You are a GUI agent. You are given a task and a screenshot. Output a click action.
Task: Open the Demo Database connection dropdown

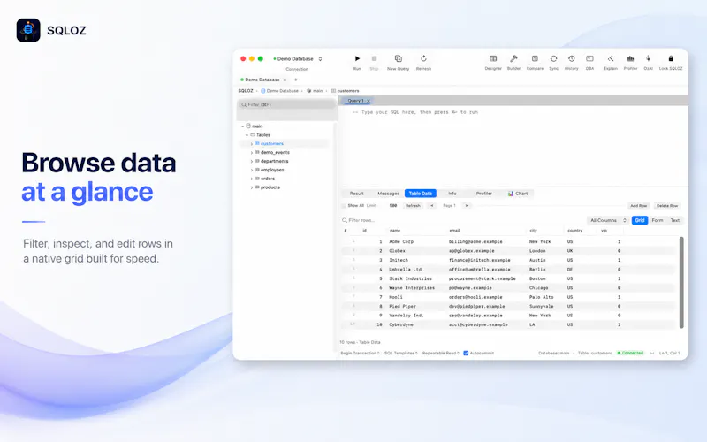(298, 59)
